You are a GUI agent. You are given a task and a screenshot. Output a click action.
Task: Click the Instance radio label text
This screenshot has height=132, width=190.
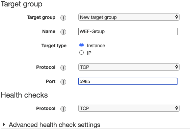click(x=96, y=46)
